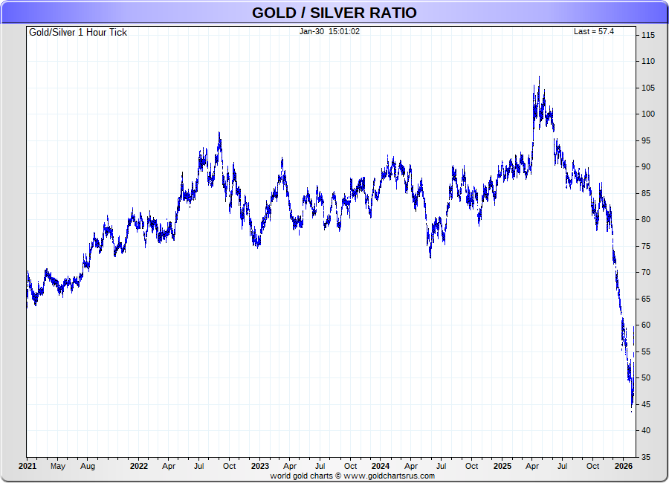Image resolution: width=669 pixels, height=483 pixels.
Task: Click the 80 y-axis label
Action: click(646, 220)
